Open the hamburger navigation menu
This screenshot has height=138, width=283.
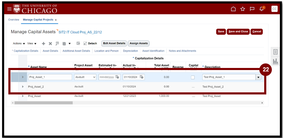[x=9, y=9]
